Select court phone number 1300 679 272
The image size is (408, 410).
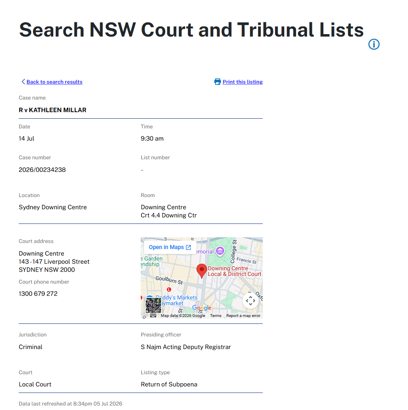pyautogui.click(x=38, y=294)
